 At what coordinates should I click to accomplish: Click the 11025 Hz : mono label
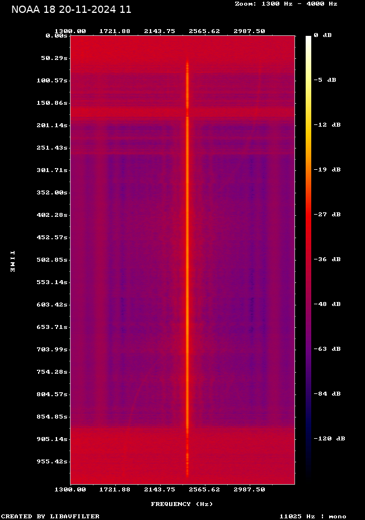(x=312, y=516)
